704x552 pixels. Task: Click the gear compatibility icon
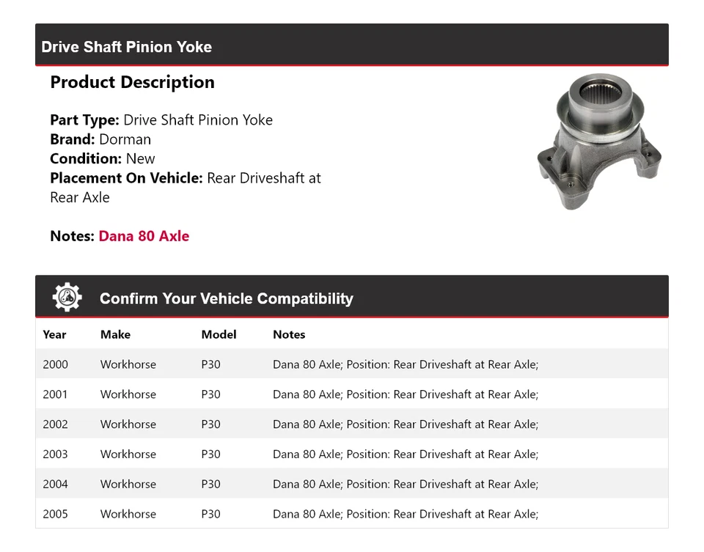[67, 297]
